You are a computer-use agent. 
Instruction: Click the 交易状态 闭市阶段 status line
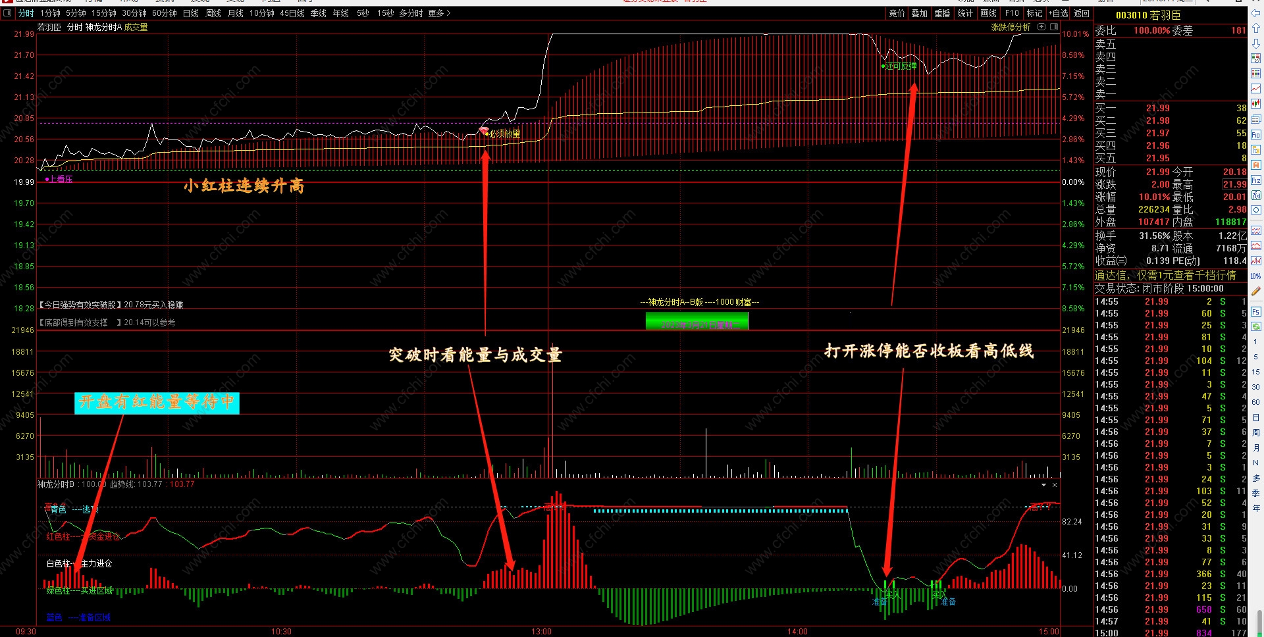(1159, 288)
